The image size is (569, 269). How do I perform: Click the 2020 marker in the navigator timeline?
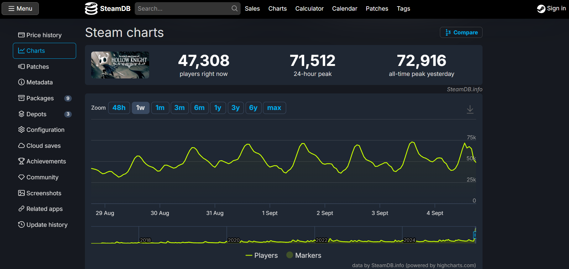pyautogui.click(x=234, y=240)
